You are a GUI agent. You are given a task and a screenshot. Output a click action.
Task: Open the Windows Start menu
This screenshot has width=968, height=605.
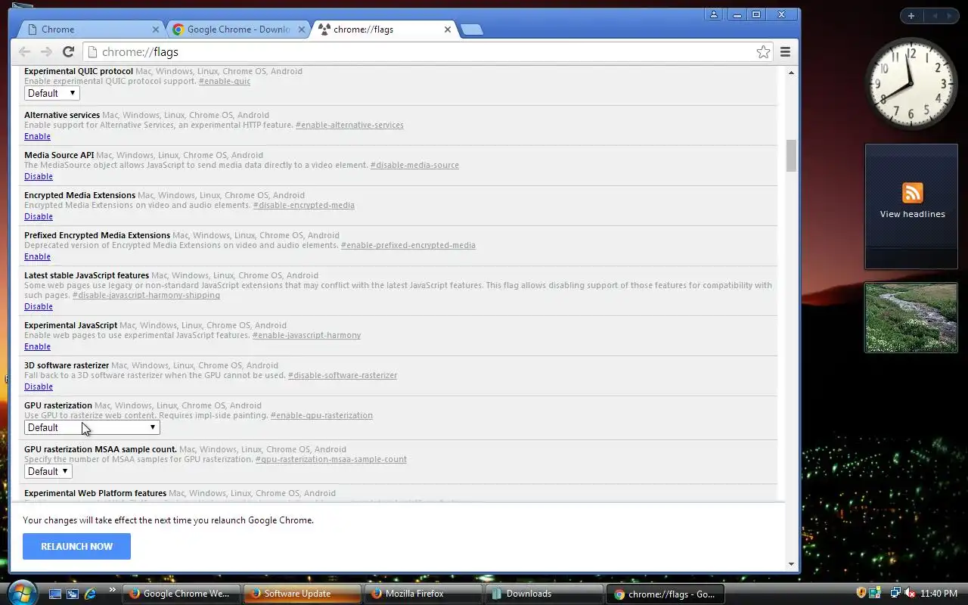[x=20, y=592]
